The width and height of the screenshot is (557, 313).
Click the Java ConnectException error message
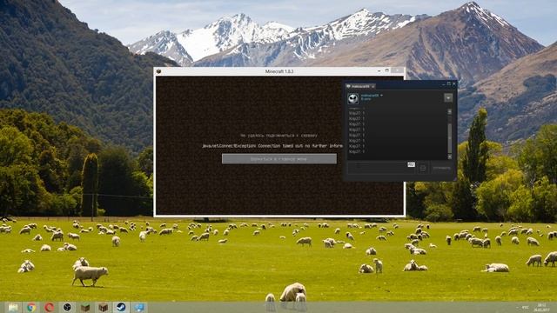[272, 146]
